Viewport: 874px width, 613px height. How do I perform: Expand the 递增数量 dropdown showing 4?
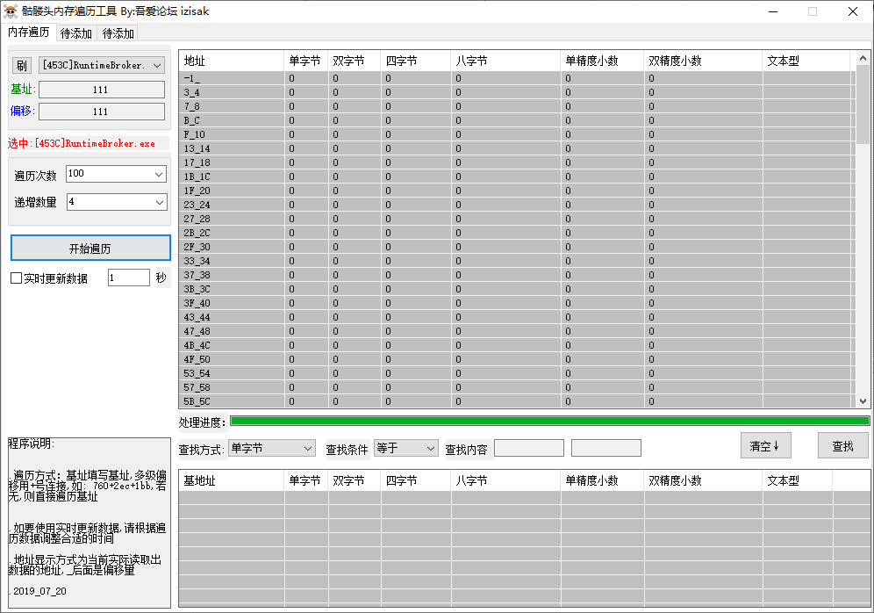pyautogui.click(x=116, y=202)
